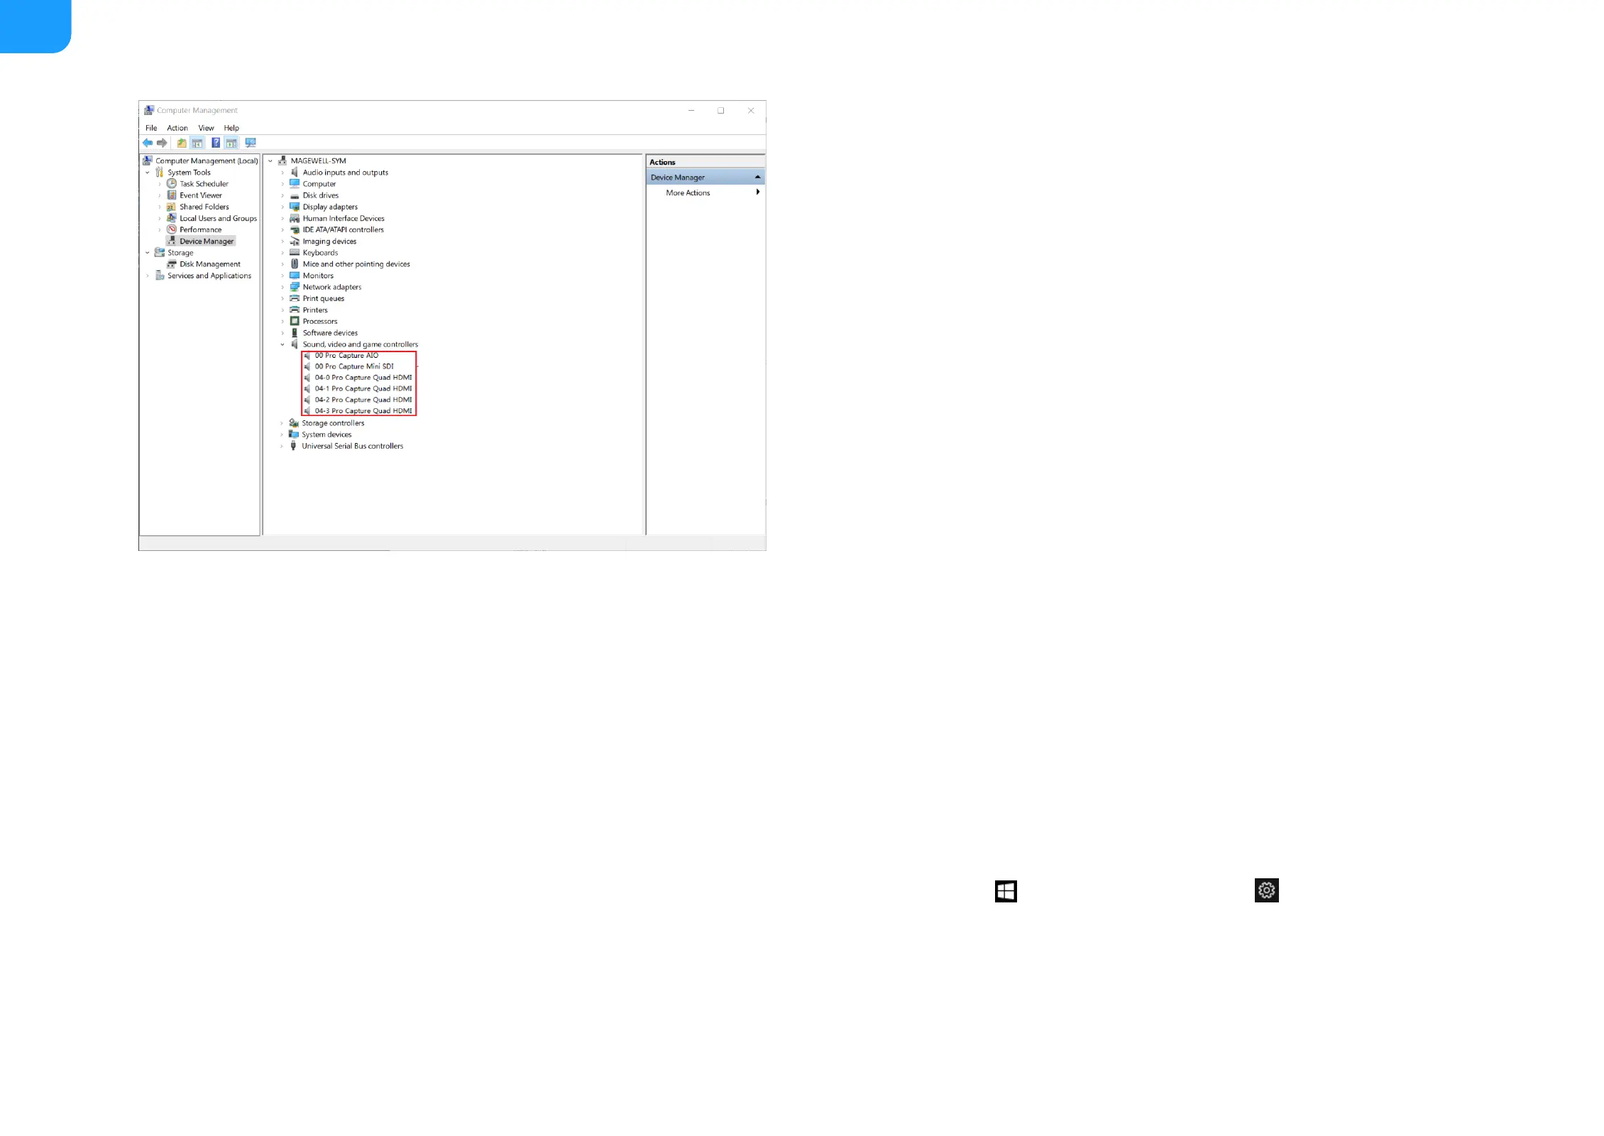Click the blue Back arrow toolbar icon
1604x1136 pixels.
pos(148,143)
